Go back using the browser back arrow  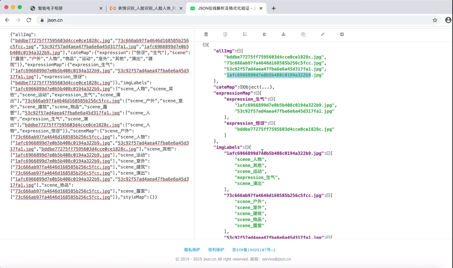click(7, 20)
